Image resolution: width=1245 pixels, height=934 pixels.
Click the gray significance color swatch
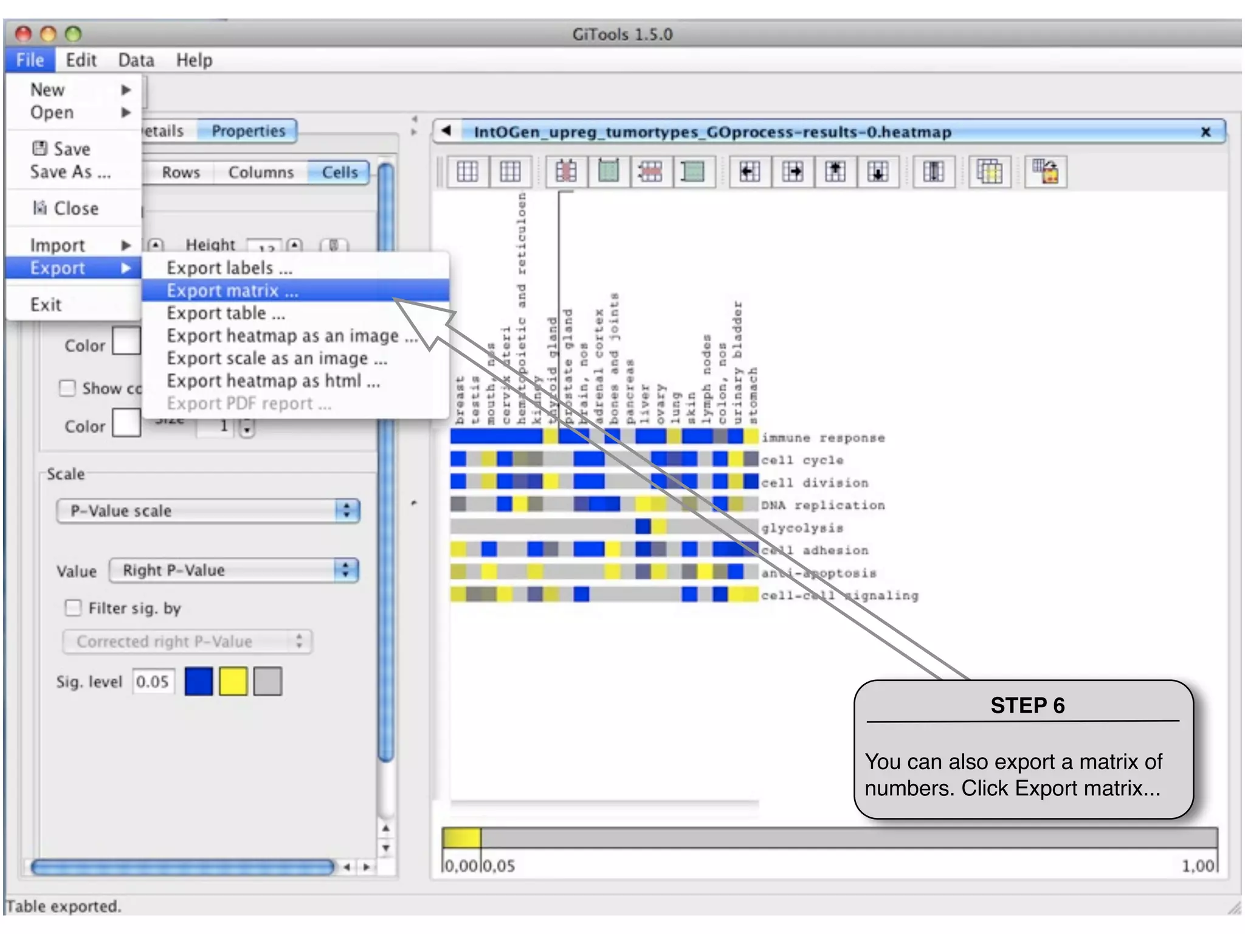(x=268, y=681)
